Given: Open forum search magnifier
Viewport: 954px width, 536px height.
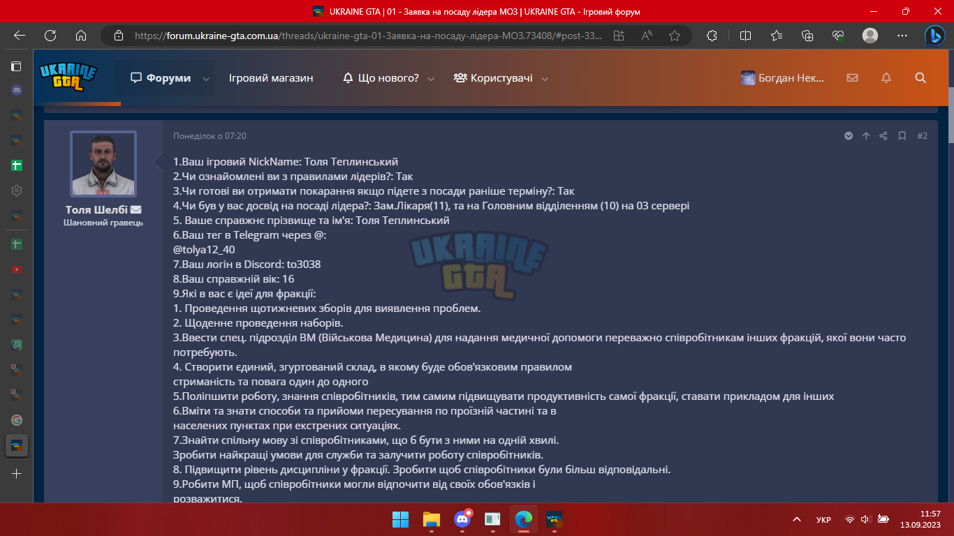Looking at the screenshot, I should [920, 78].
